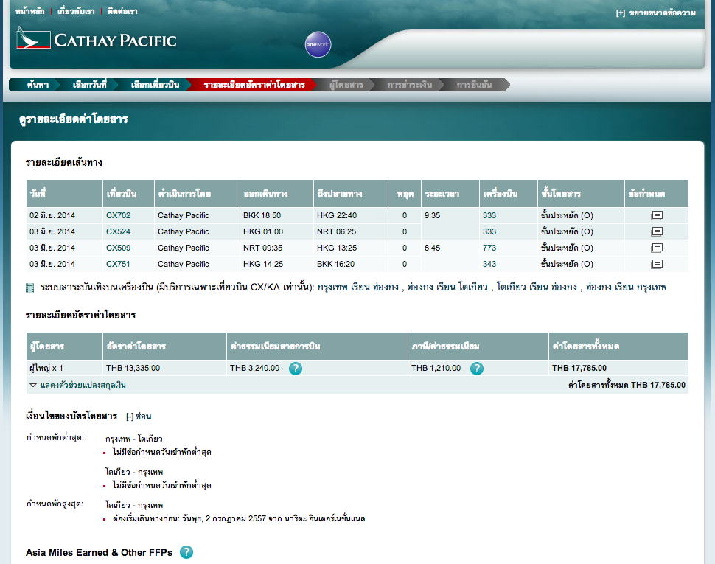Screen dimensions: 715x564
Task: Open fare rules icon for flight CX509
Action: click(x=657, y=248)
